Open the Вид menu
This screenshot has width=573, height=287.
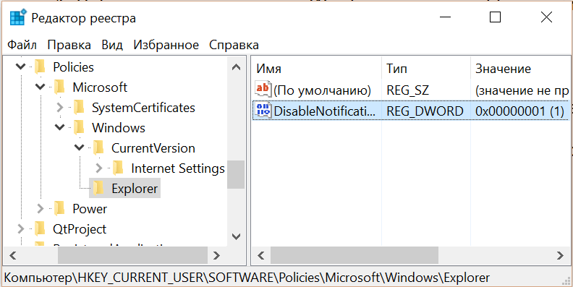coord(112,46)
